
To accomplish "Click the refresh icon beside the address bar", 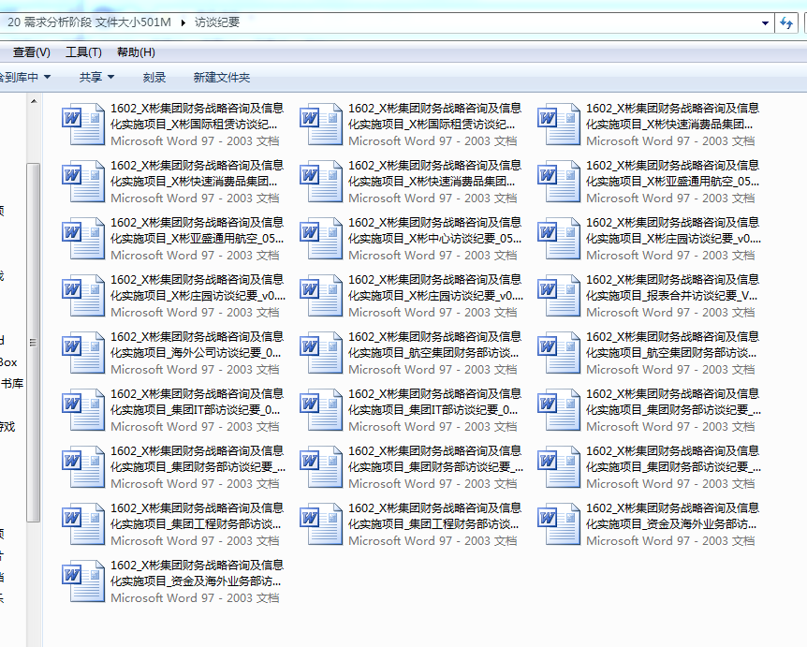I will (786, 22).
